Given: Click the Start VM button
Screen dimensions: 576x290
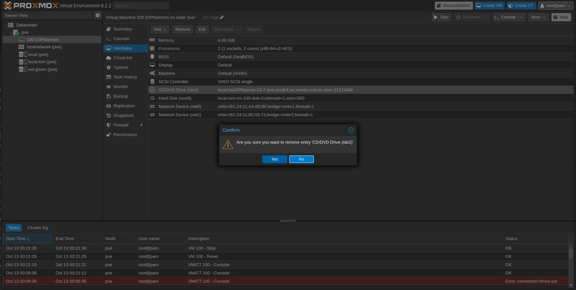Looking at the screenshot, I should [x=442, y=17].
